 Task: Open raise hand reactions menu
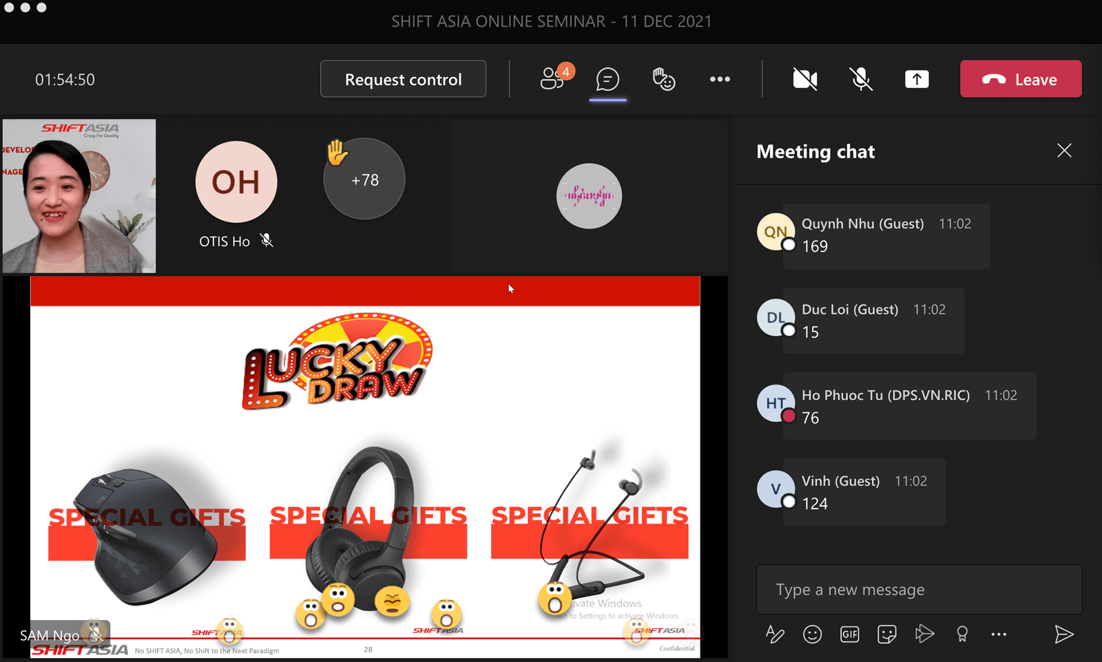pos(663,79)
